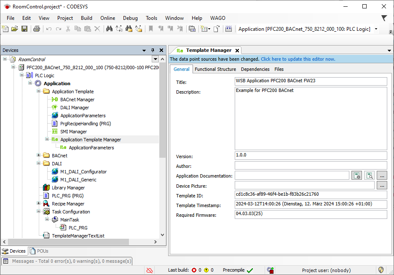
Task: Close the Devices panel
Action: pyautogui.click(x=161, y=50)
